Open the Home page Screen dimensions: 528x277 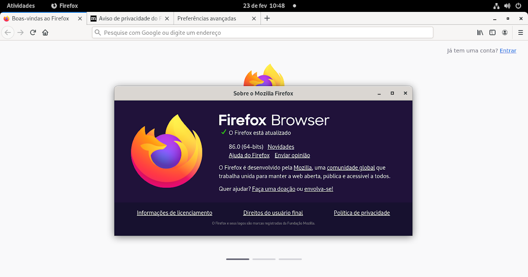point(45,32)
